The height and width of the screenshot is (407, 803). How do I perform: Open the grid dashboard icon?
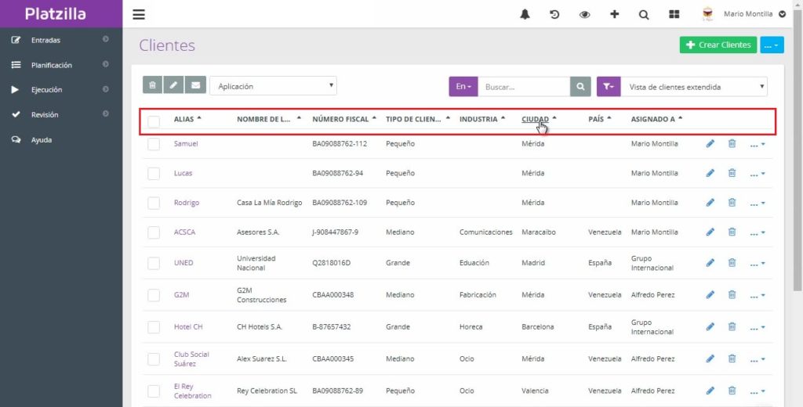click(674, 14)
